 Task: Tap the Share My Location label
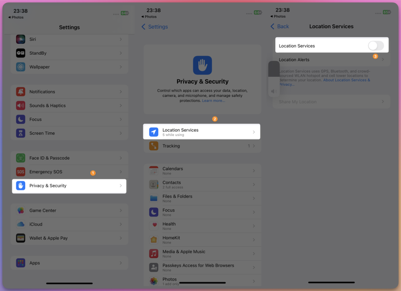click(x=298, y=102)
